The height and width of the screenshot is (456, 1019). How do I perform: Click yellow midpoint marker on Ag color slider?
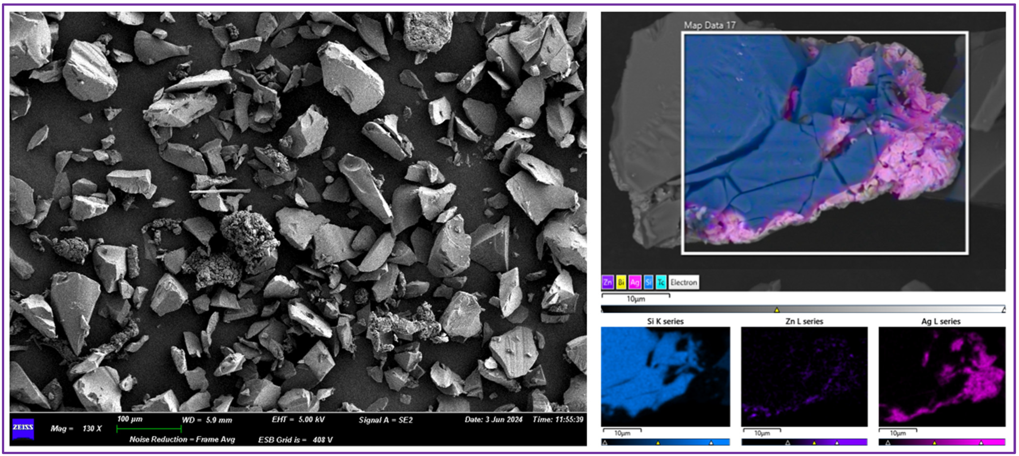pos(934,443)
